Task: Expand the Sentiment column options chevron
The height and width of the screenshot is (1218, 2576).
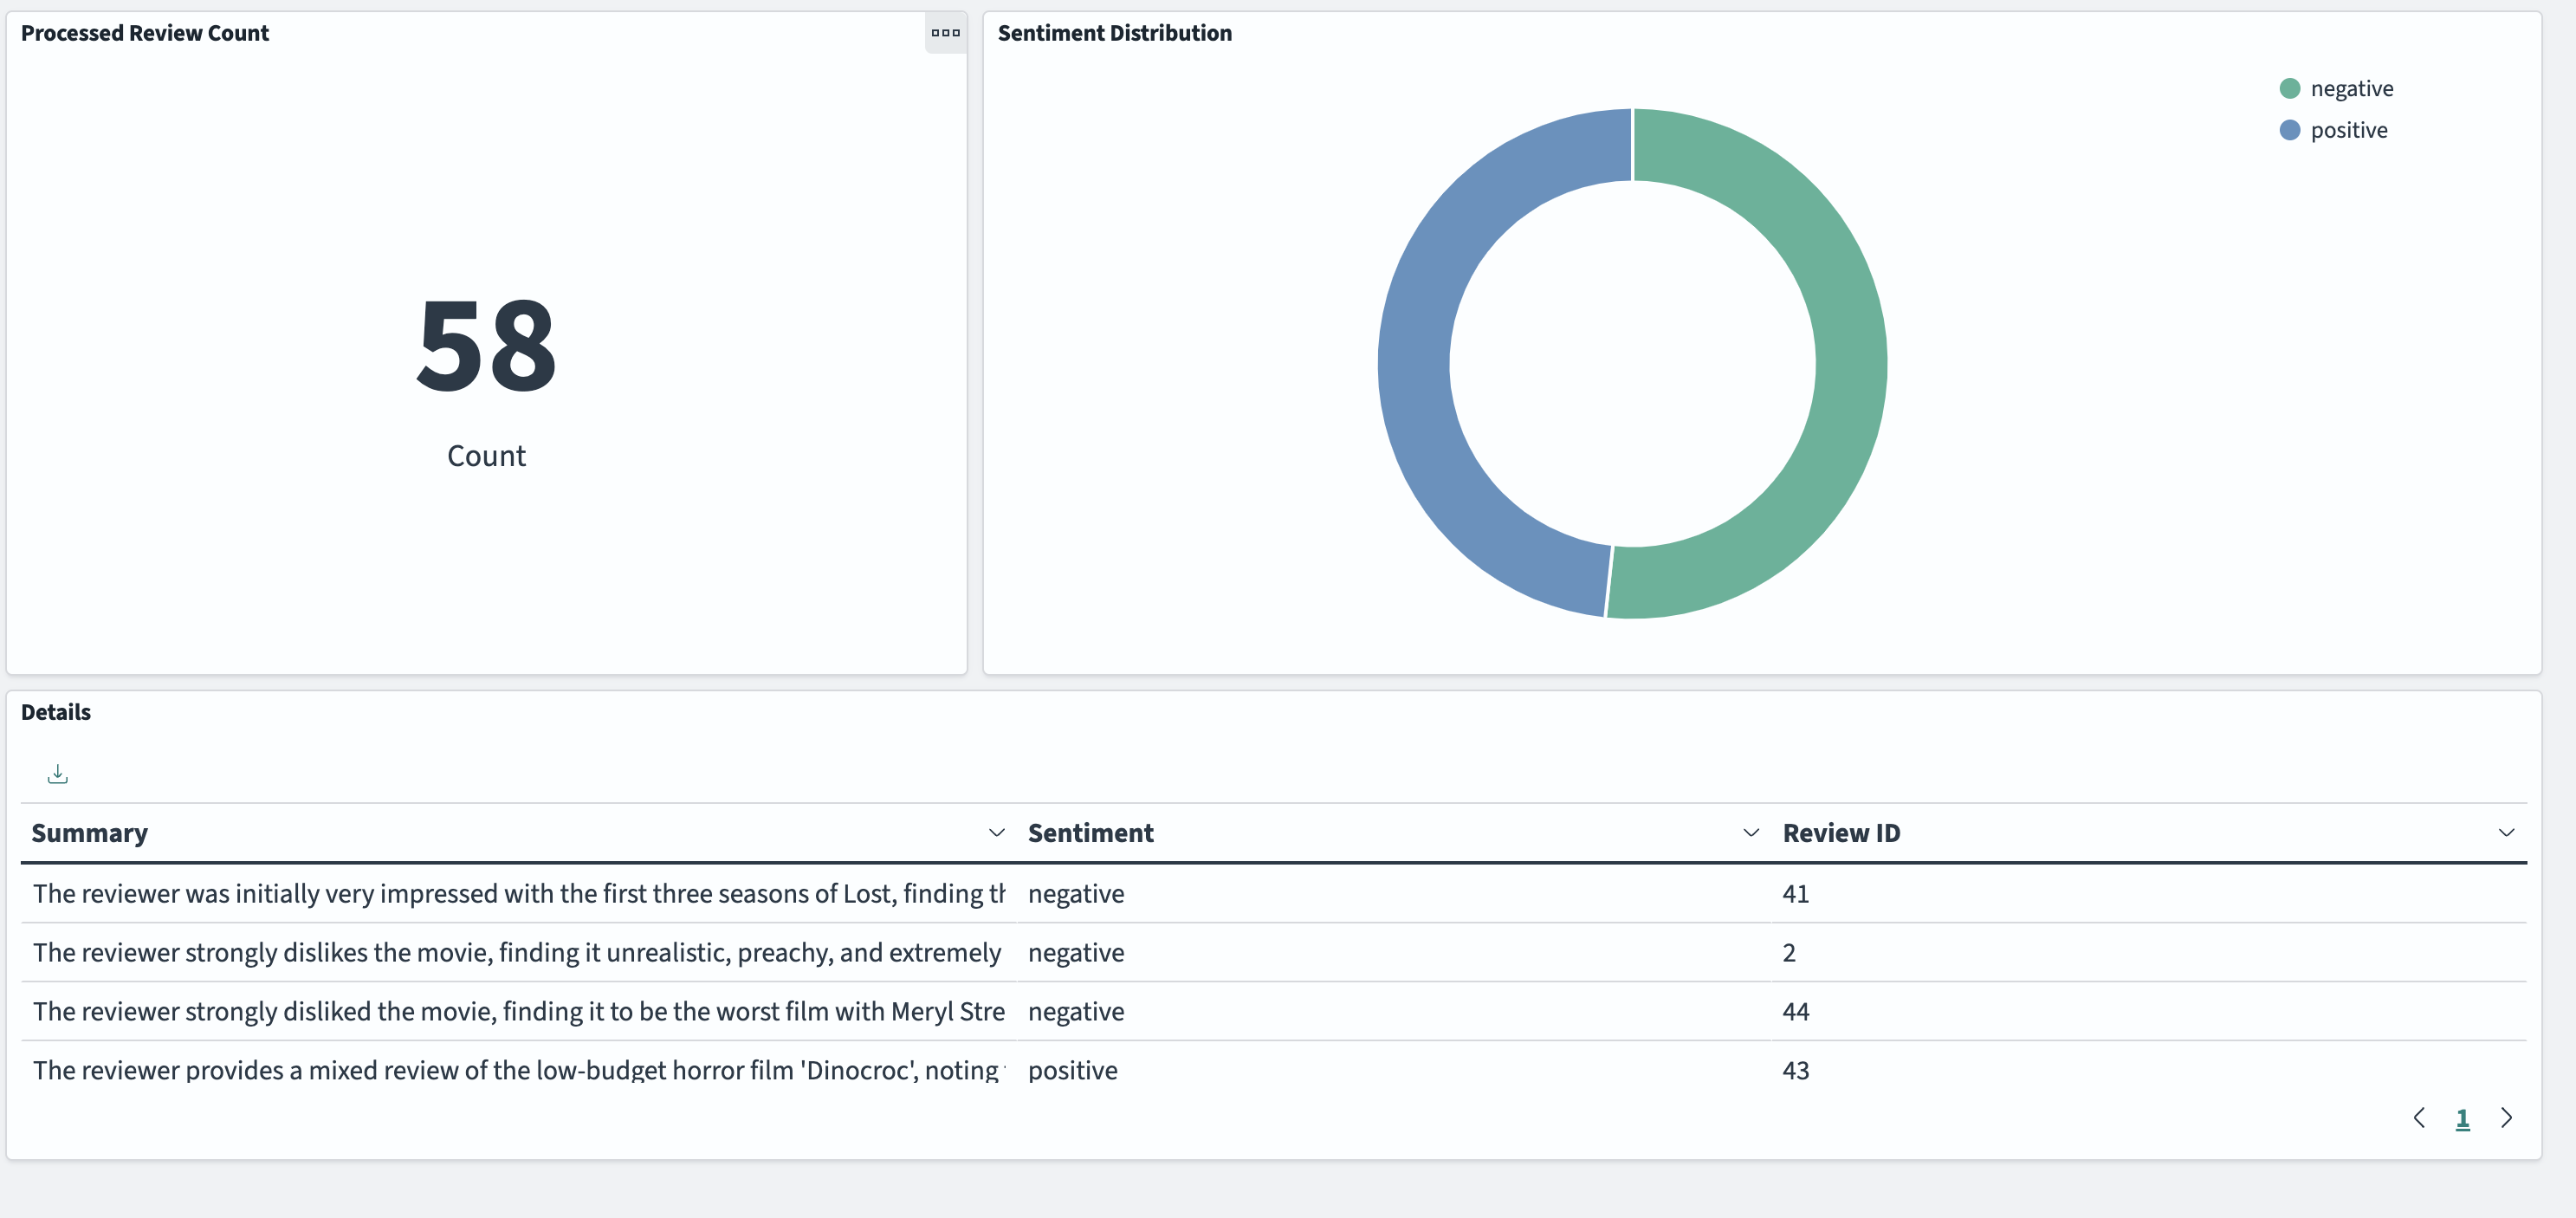Action: (x=1750, y=832)
